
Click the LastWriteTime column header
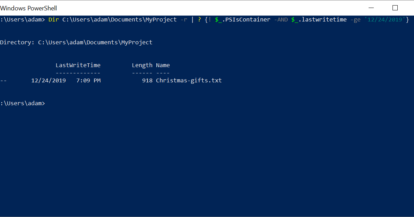tap(78, 65)
